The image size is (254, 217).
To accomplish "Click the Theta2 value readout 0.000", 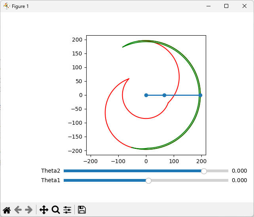I will click(239, 171).
